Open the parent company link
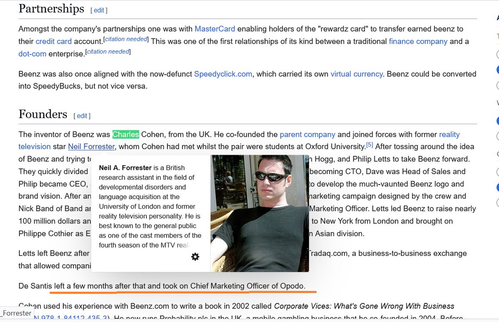 tap(308, 135)
